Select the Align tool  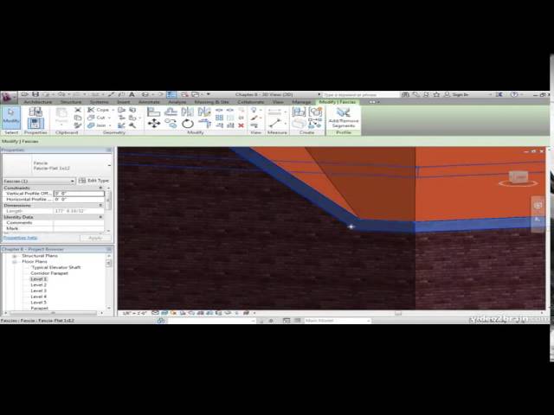153,112
